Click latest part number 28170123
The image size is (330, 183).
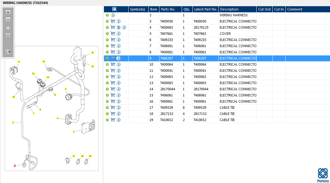pos(201,27)
